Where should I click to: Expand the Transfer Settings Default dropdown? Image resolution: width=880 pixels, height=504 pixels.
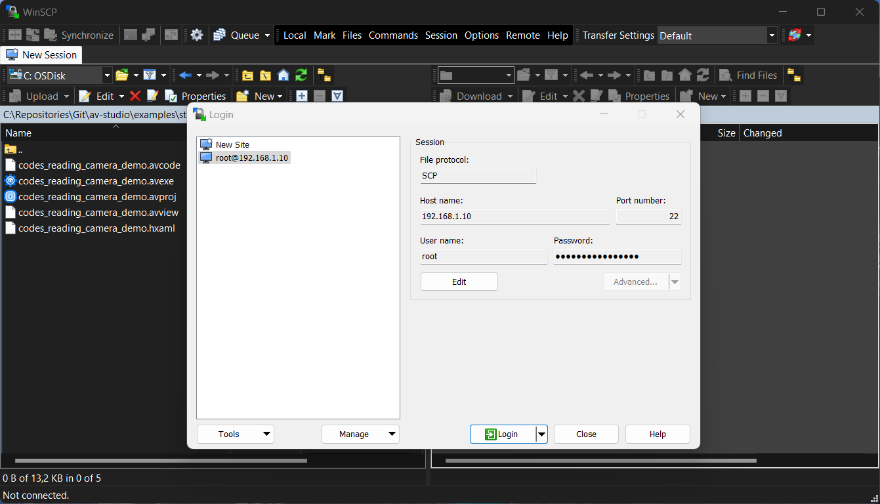[772, 35]
